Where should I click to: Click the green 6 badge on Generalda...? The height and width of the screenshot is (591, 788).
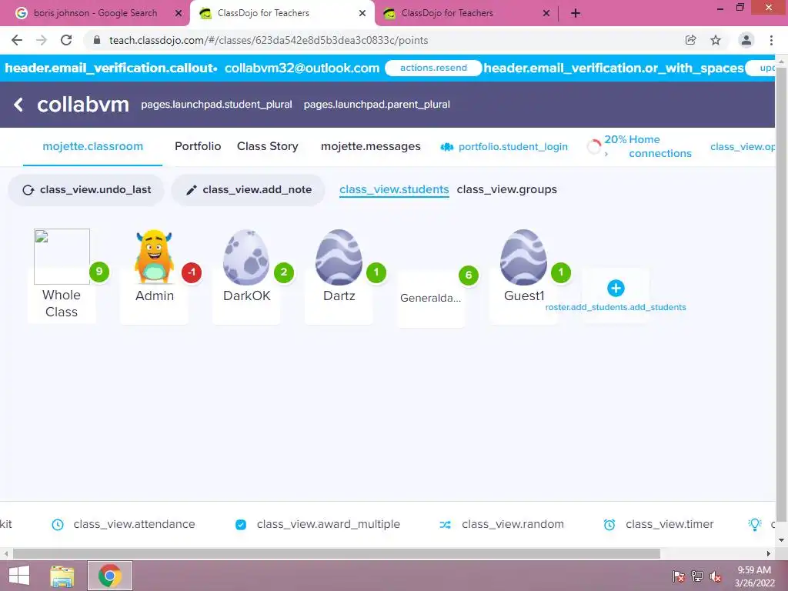[x=469, y=275]
